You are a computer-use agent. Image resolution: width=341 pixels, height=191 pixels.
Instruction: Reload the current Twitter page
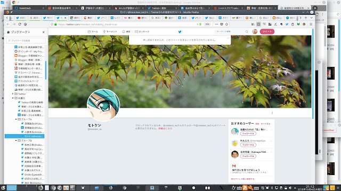pos(20,24)
